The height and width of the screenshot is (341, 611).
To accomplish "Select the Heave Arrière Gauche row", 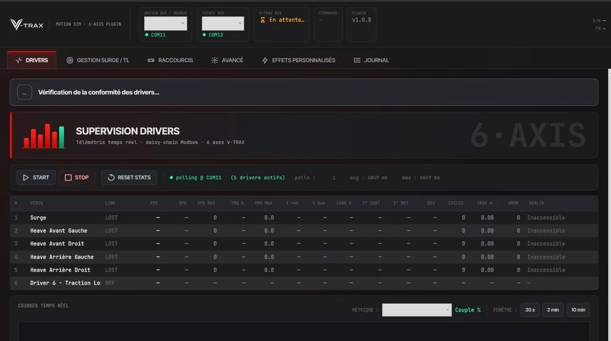I will point(304,257).
